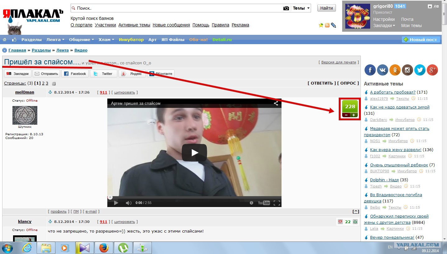Viewport: 447px width, 254px height.
Task: Open the 'А работать пробовал?' active topic
Action: pos(393,92)
